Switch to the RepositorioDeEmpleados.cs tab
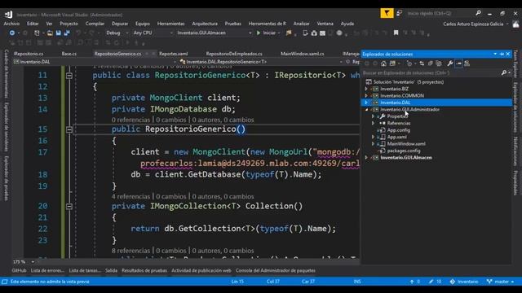Viewport: 522px width, 293px height. pyautogui.click(x=234, y=54)
